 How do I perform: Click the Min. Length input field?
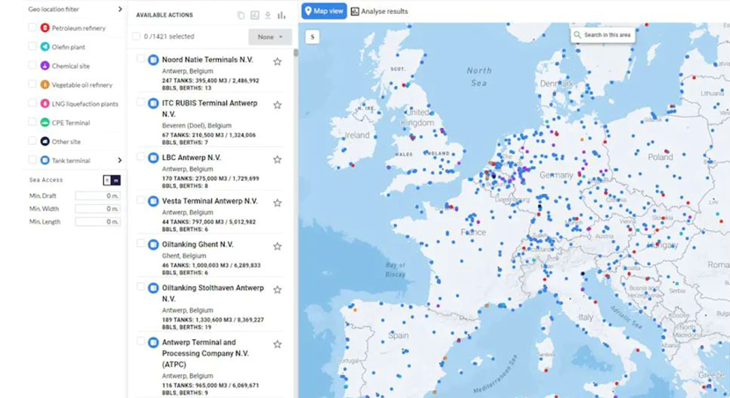coord(98,221)
